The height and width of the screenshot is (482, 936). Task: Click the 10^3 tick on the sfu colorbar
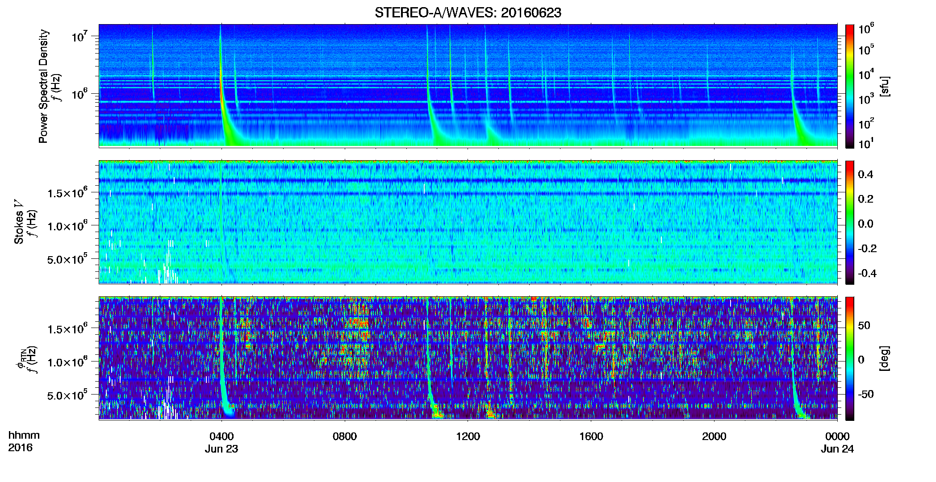tap(866, 99)
